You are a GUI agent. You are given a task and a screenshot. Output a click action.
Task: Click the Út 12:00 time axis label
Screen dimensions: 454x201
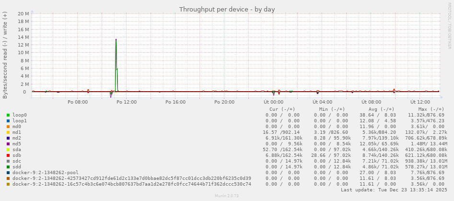point(420,102)
